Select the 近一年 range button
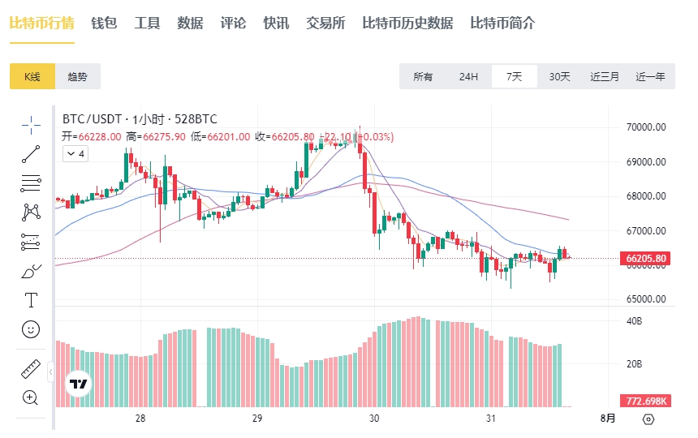698x438 pixels. pyautogui.click(x=650, y=76)
